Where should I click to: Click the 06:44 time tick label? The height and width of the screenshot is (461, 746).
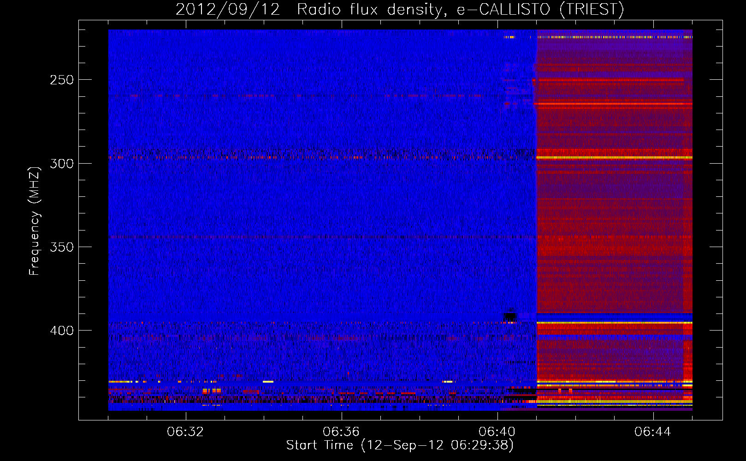653,432
